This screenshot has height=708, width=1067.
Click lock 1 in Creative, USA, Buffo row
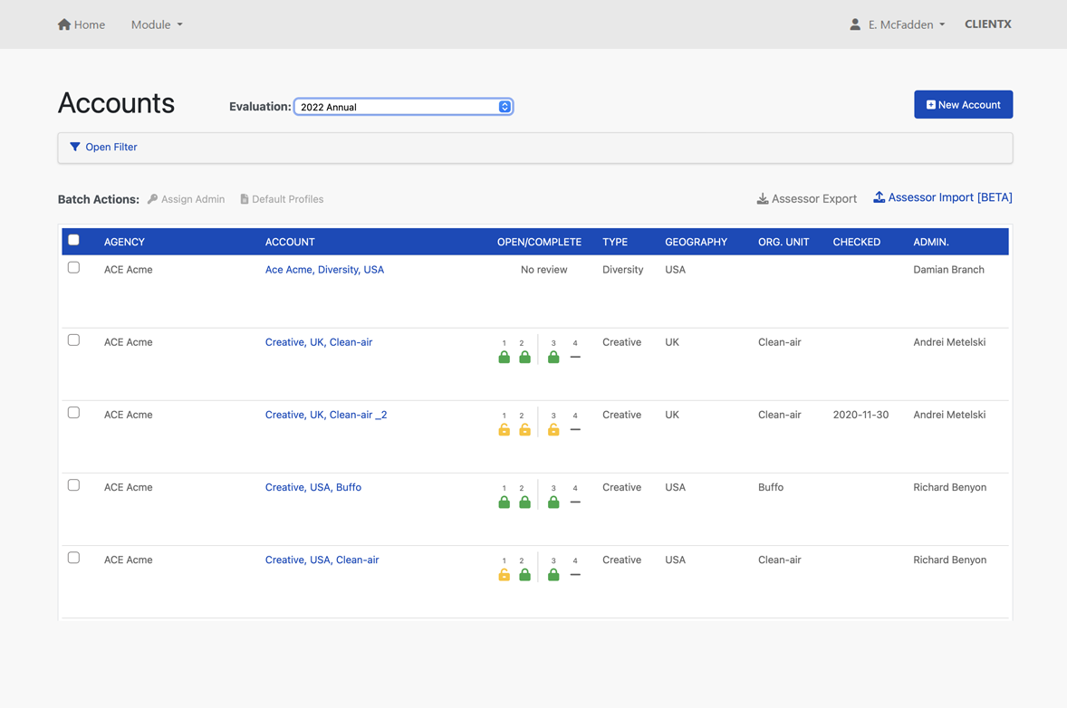(505, 502)
